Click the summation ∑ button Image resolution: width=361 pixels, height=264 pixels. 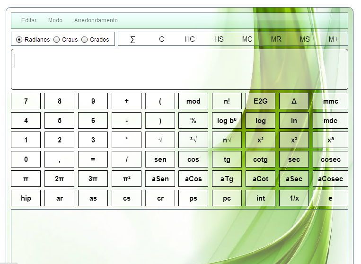132,39
